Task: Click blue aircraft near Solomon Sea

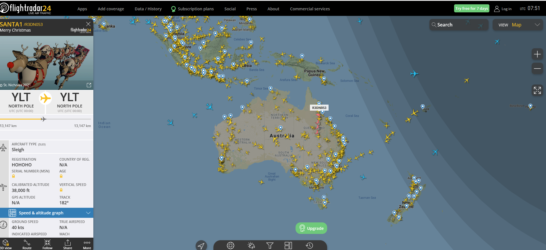Action: point(414,74)
